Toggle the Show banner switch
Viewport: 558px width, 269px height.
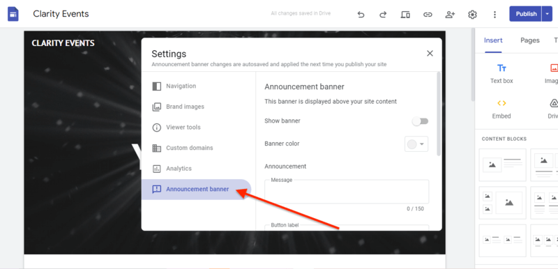421,121
